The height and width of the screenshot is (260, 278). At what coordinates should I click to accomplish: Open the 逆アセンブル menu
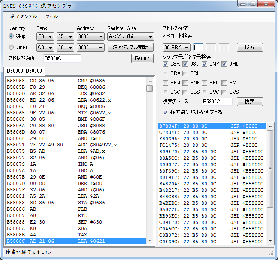pos(24,16)
